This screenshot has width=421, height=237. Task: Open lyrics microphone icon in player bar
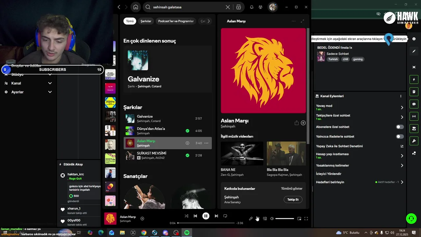point(251,219)
